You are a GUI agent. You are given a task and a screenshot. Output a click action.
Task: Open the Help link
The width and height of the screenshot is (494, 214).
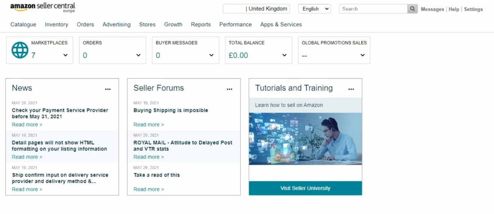coord(454,9)
